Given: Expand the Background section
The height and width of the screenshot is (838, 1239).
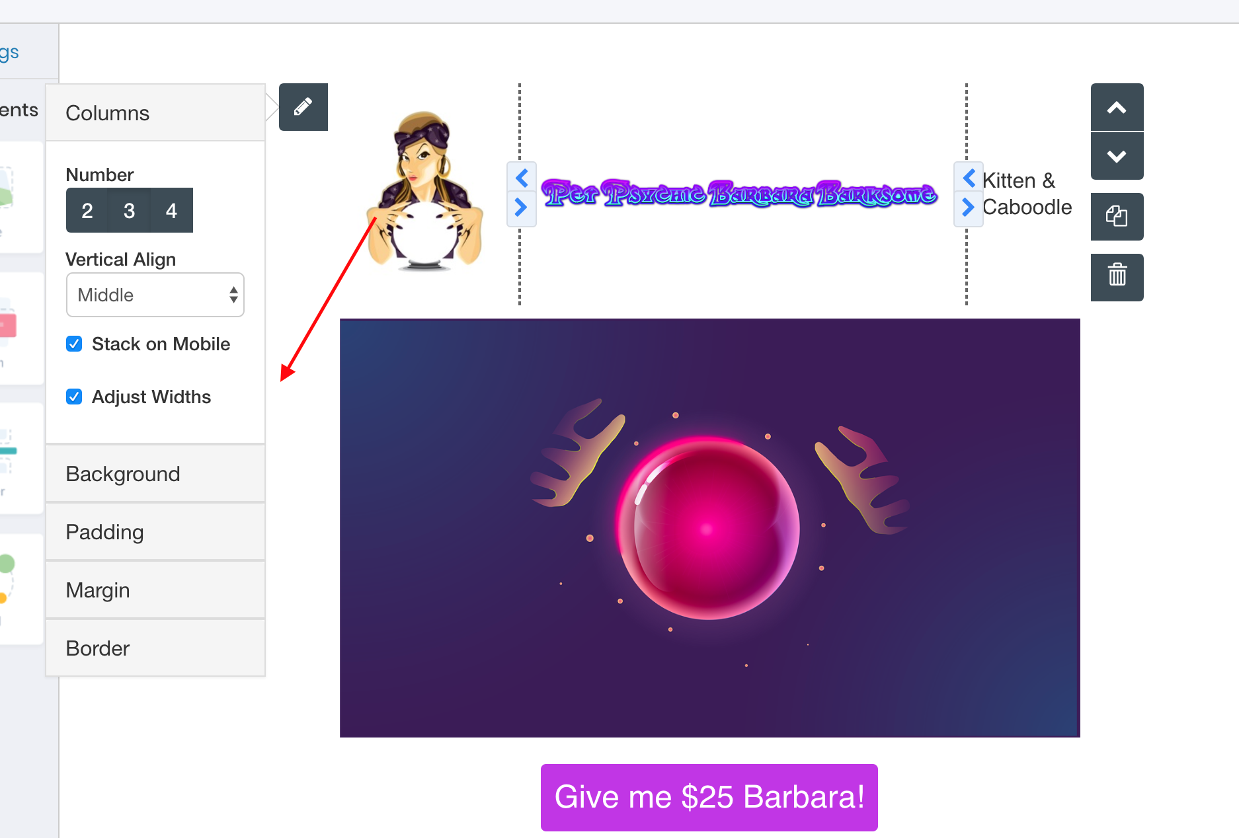Looking at the screenshot, I should 155,474.
